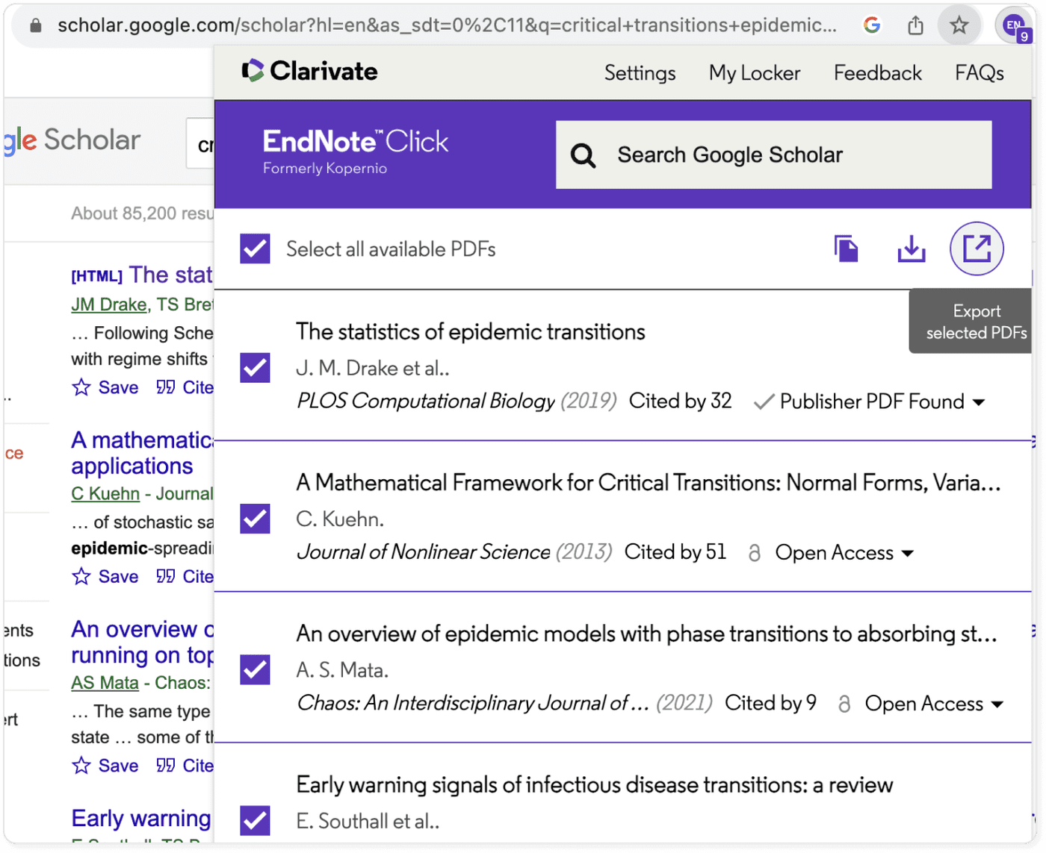Viewport: 1046px width, 853px height.
Task: Open JM Drake's author profile
Action: [108, 304]
